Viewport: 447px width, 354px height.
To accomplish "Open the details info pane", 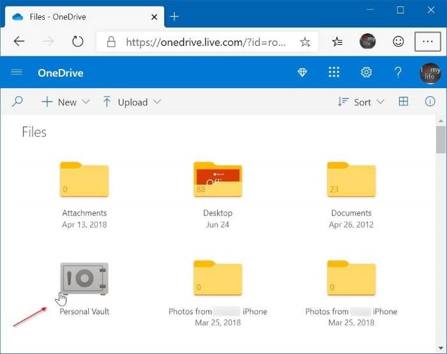I will click(x=430, y=101).
